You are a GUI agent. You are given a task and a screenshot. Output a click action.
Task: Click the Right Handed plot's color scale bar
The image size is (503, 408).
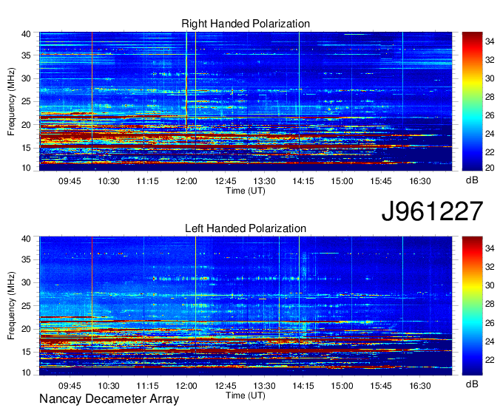[x=472, y=101]
